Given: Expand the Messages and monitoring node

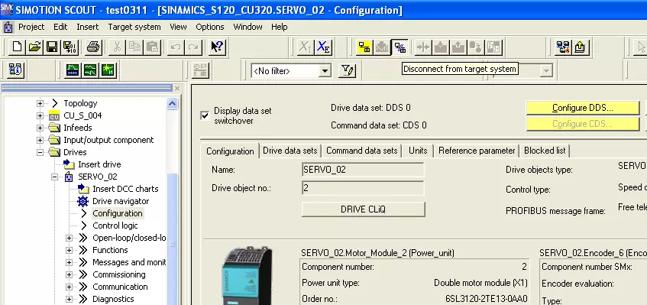Looking at the screenshot, I should 69,262.
